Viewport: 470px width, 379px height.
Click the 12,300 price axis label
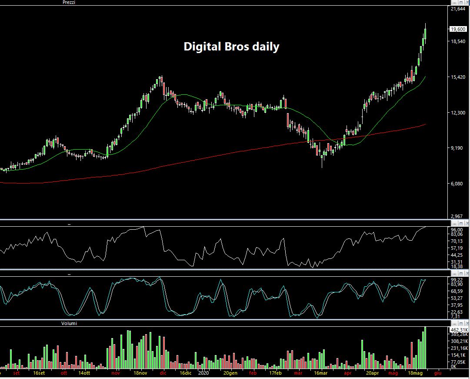(x=458, y=113)
